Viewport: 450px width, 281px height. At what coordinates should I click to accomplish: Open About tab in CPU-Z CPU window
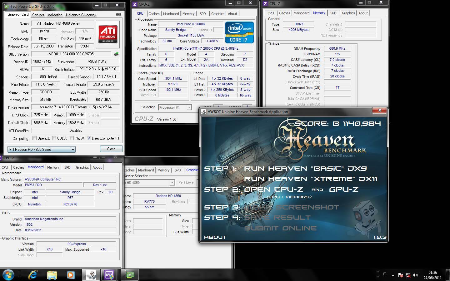pos(232,14)
